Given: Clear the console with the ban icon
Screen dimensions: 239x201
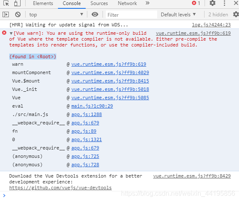Looking at the screenshot, I should point(18,15).
